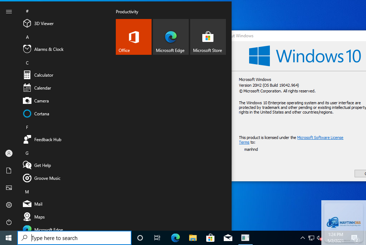Click the Office tile
Screen dimensions: 366x245
pyautogui.click(x=134, y=37)
